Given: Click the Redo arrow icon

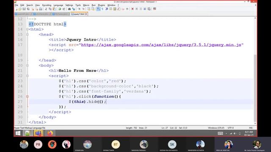Looking at the screenshot, I should (x=64, y=9).
